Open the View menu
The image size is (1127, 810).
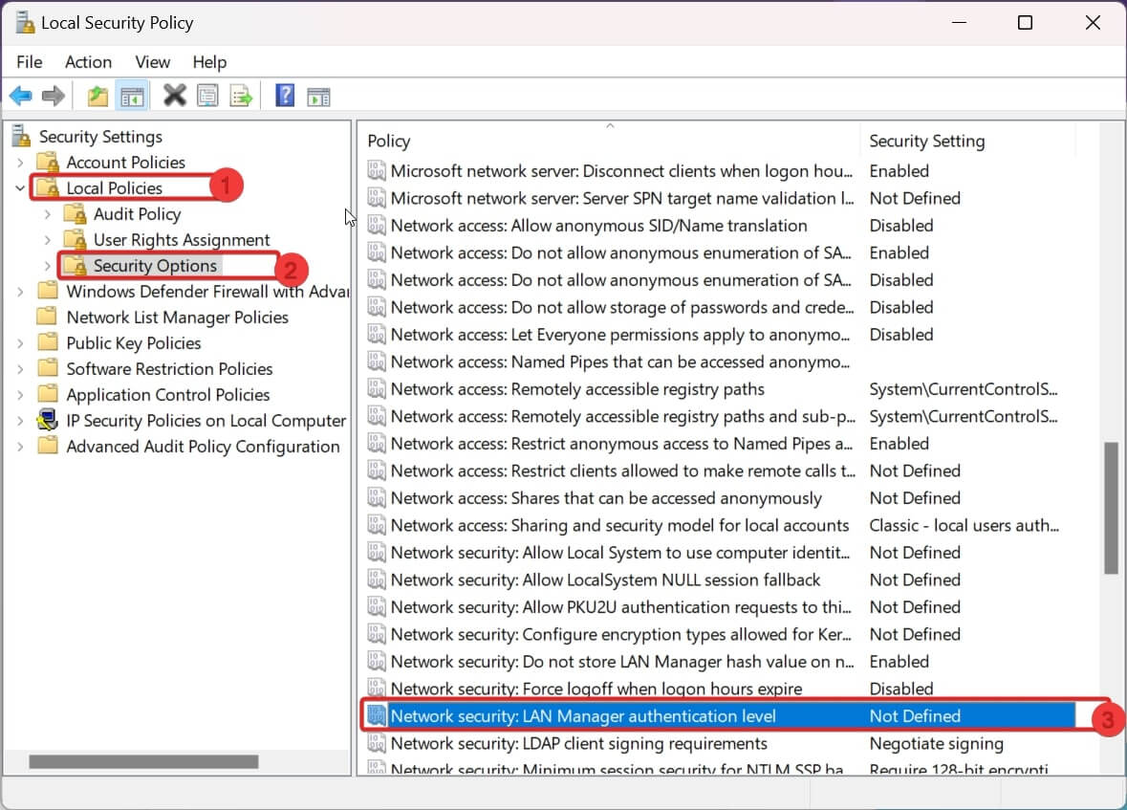pos(152,62)
